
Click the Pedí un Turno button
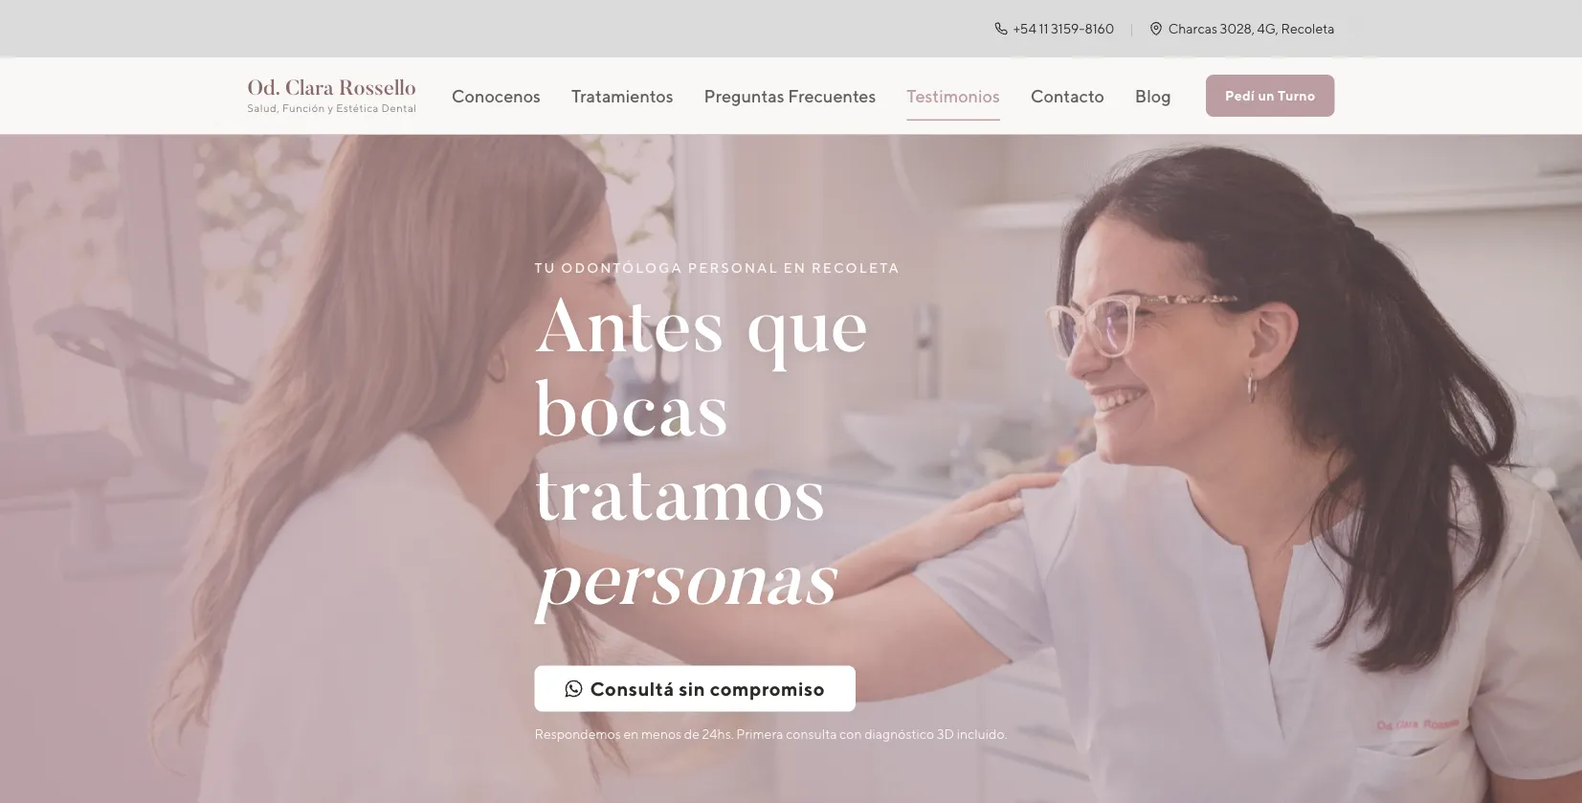1270,96
